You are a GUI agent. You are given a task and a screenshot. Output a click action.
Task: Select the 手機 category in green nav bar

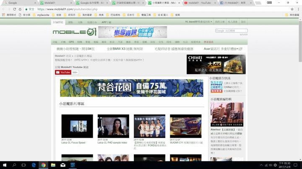click(x=63, y=42)
